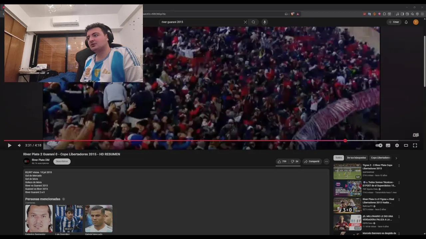Screen dimensions: 426x239
Task: Click the Golazo de Mora description line
Action: coord(33,182)
